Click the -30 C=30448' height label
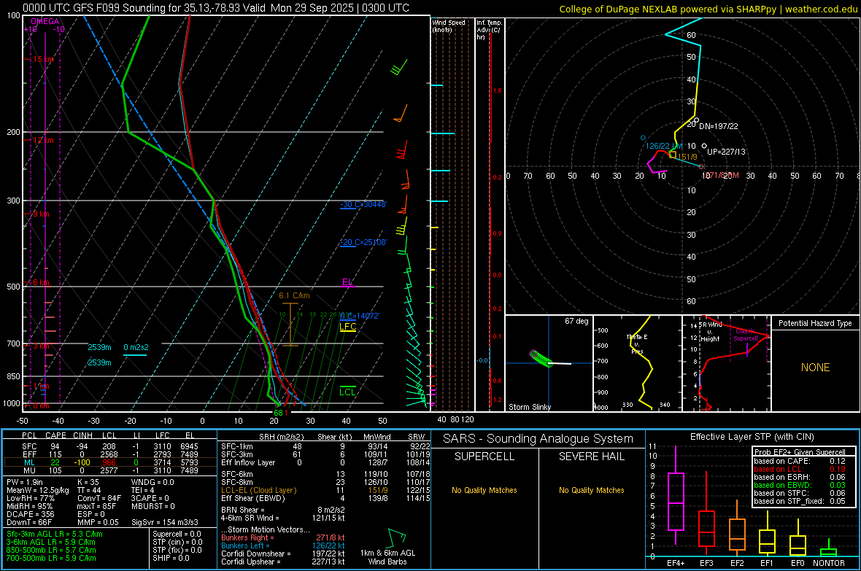 click(x=363, y=204)
